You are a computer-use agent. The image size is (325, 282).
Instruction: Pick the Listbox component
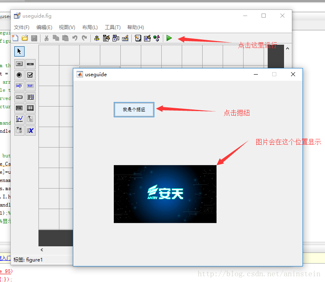click(x=30, y=97)
